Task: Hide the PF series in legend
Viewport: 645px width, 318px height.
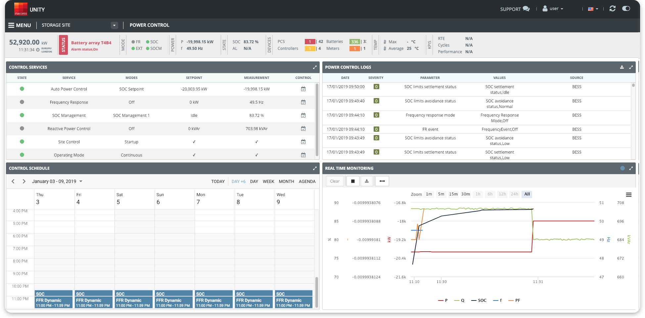Action: tap(514, 300)
